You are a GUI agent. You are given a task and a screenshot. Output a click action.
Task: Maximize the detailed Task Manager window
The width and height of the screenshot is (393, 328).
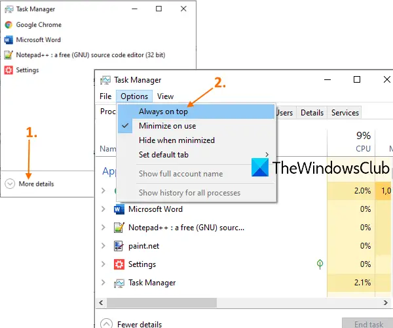coord(357,80)
